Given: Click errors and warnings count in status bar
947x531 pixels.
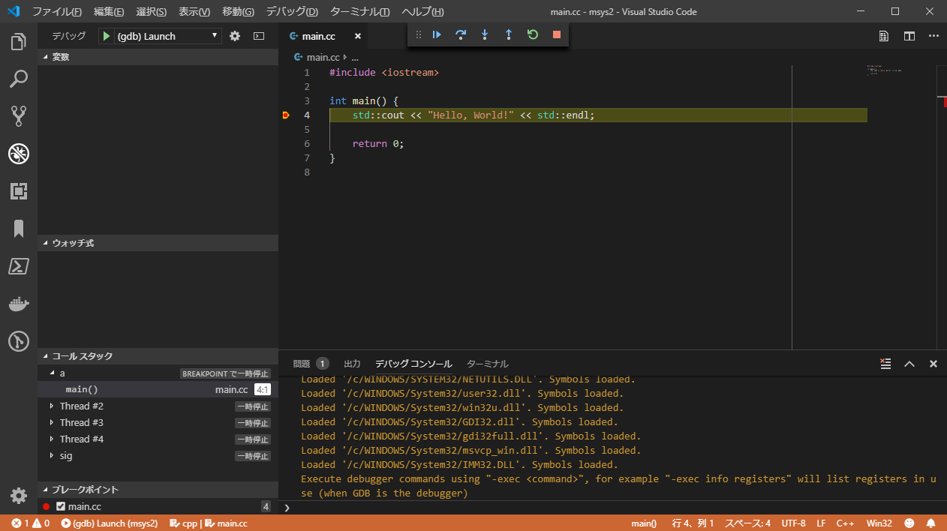Looking at the screenshot, I should [x=30, y=523].
